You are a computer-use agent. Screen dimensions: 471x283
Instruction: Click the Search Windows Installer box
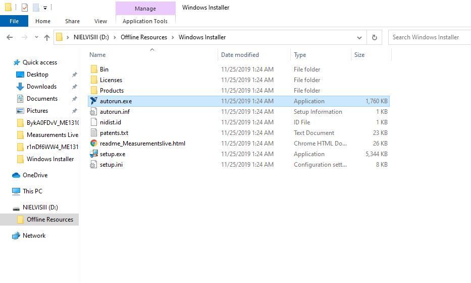(x=430, y=37)
